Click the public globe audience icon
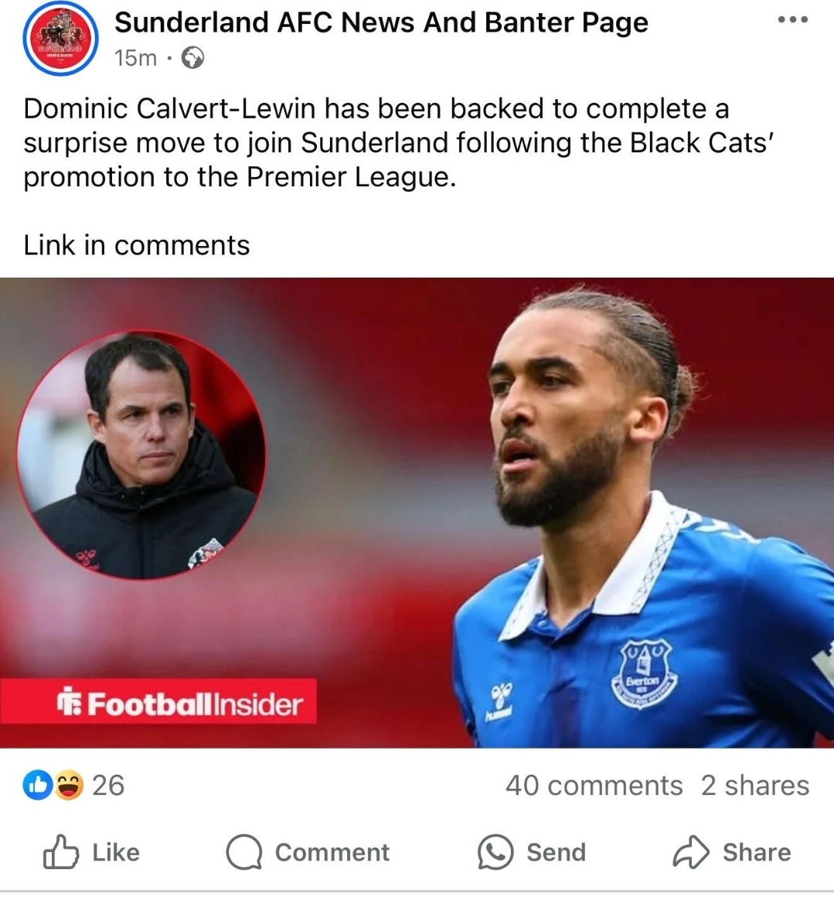Image resolution: width=834 pixels, height=897 pixels. [192, 58]
